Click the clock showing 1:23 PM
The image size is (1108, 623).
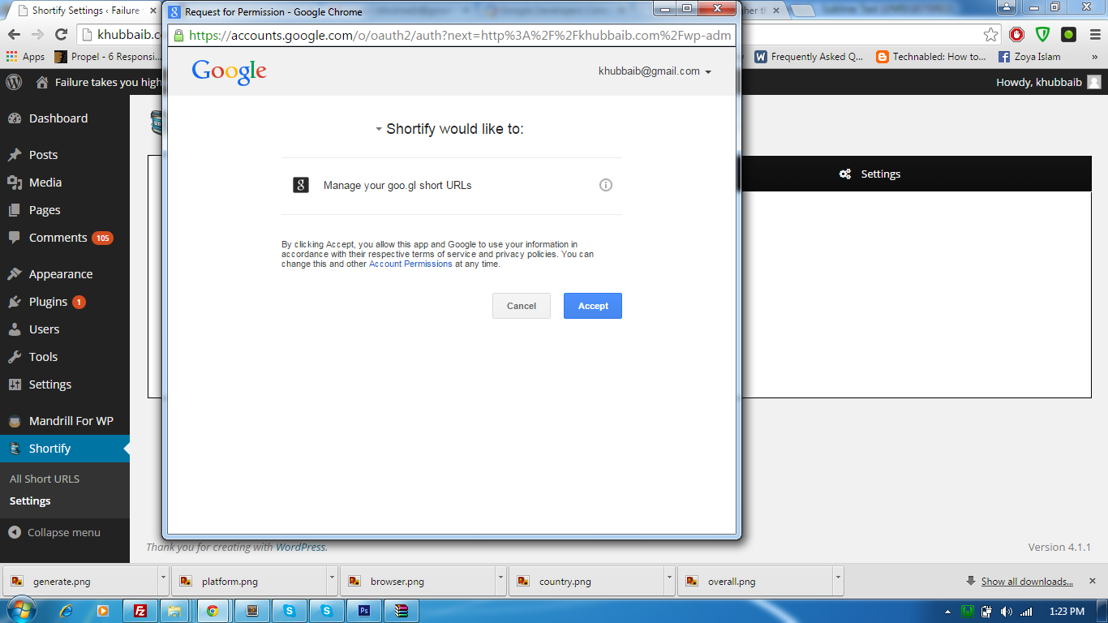point(1066,611)
